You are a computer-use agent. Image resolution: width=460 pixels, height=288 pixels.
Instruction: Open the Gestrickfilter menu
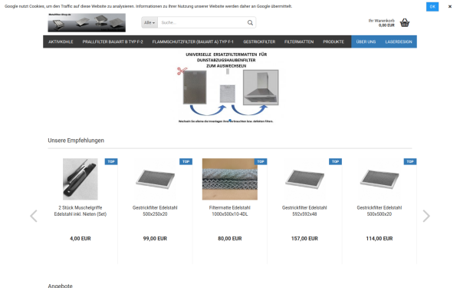[259, 41]
